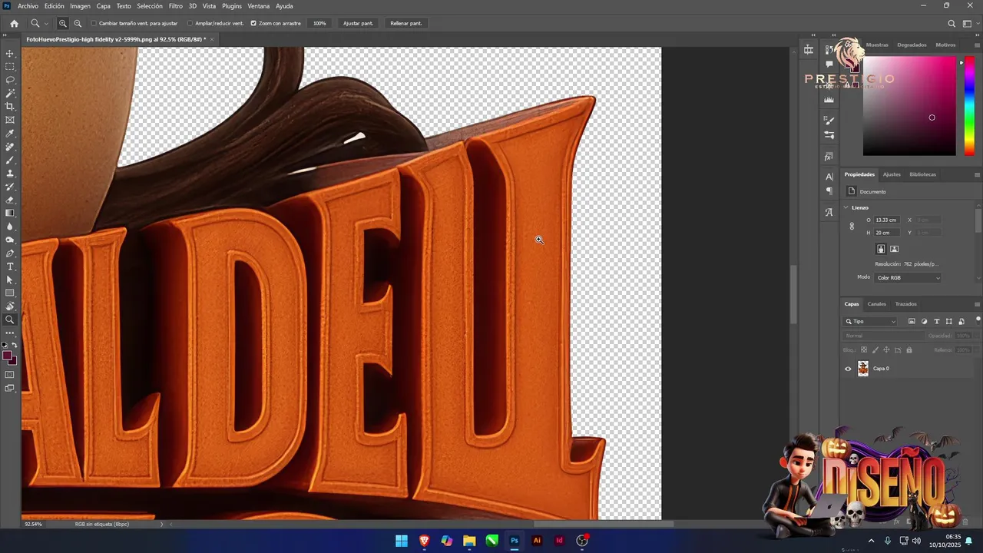Collapse the Lienzo section
This screenshot has height=553, width=983.
pos(846,207)
